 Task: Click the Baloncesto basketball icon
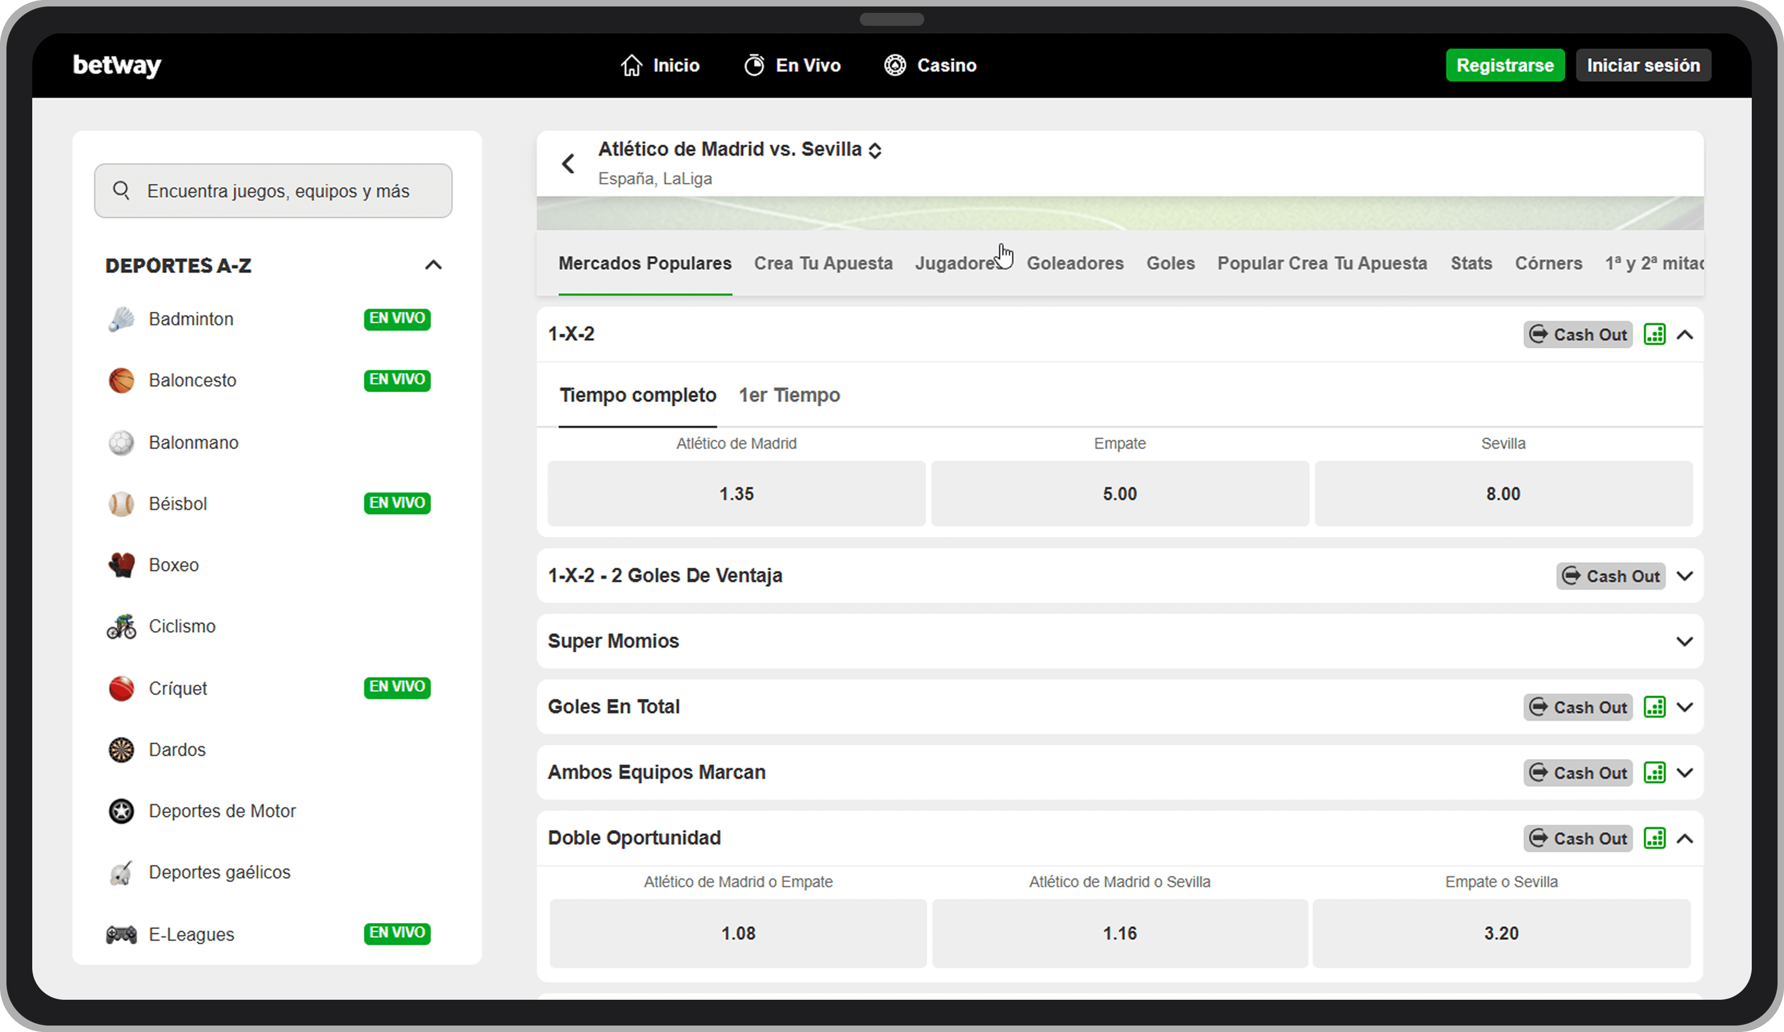click(121, 381)
